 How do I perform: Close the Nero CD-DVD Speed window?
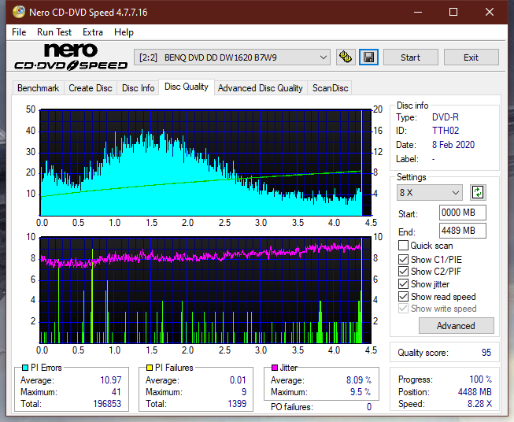pos(490,12)
